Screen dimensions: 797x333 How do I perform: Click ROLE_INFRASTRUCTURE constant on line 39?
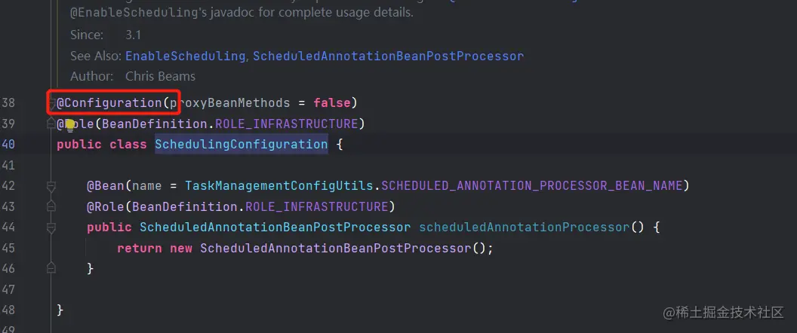click(288, 124)
